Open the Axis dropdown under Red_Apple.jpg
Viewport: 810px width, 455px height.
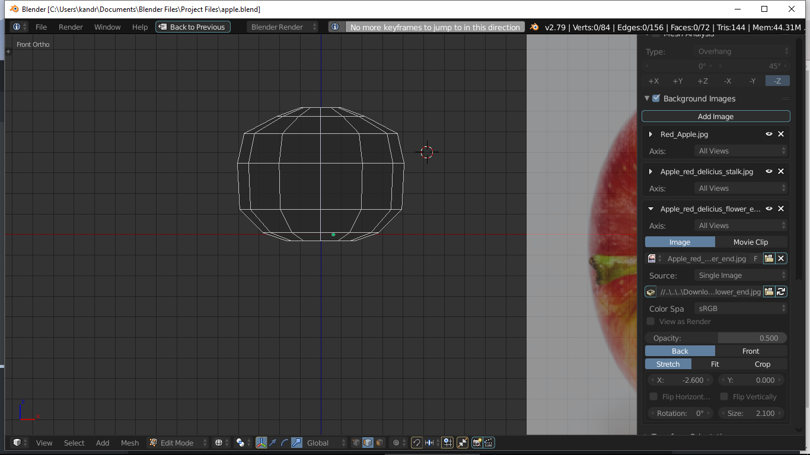(x=741, y=150)
